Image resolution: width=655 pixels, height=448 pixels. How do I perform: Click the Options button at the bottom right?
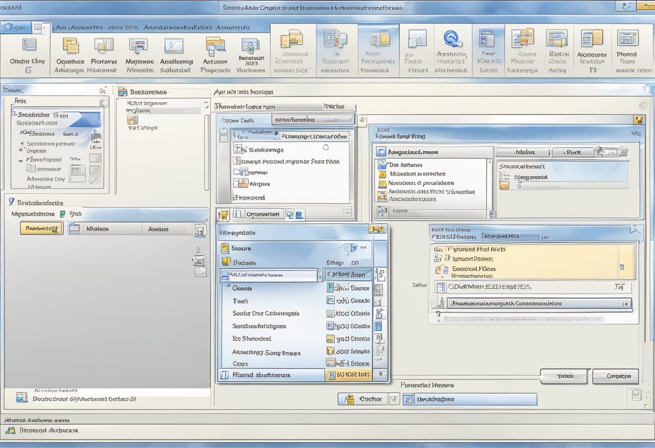[x=616, y=376]
